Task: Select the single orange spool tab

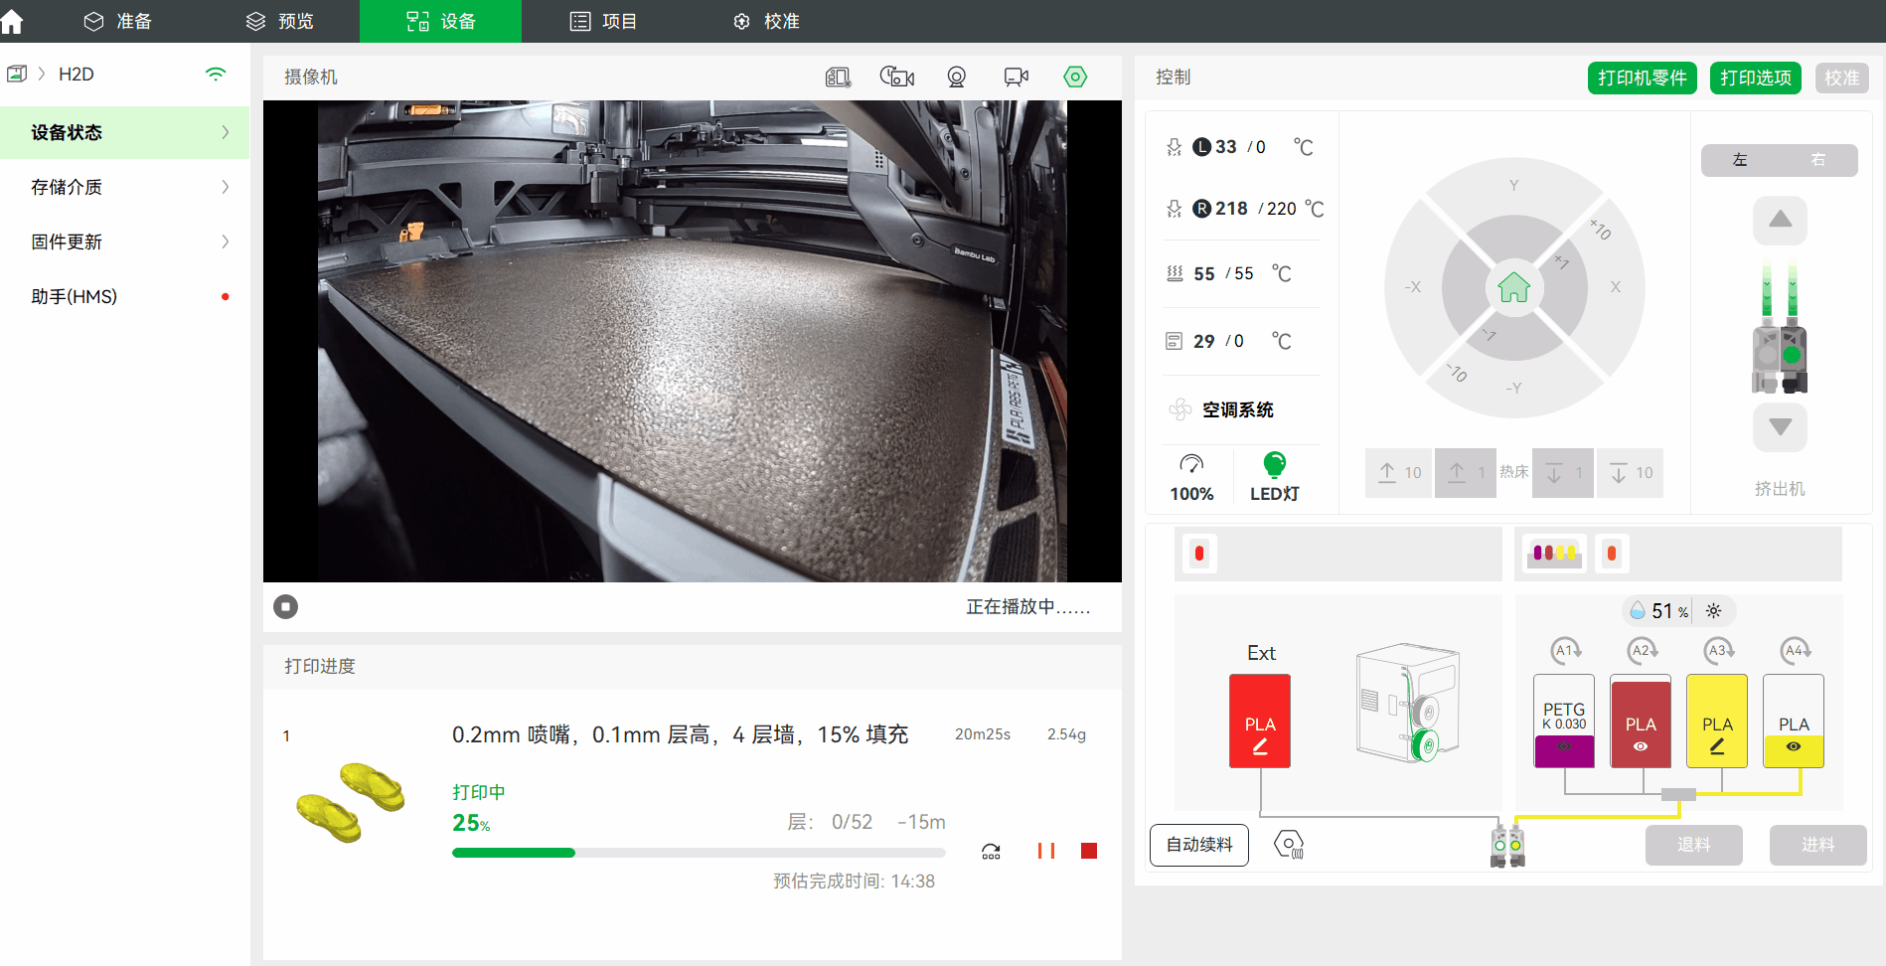Action: pyautogui.click(x=1612, y=554)
